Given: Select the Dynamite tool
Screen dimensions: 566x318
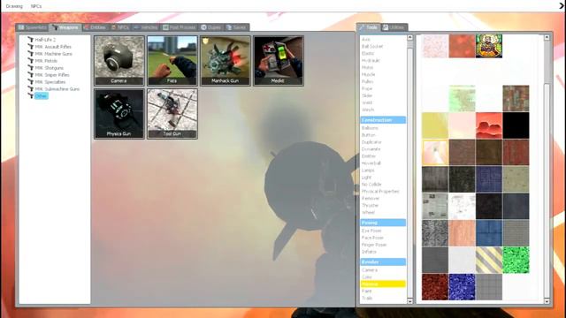Looking at the screenshot, I should tap(371, 149).
